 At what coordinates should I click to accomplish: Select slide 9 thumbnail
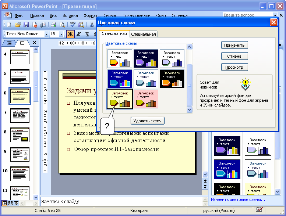[20, 154]
